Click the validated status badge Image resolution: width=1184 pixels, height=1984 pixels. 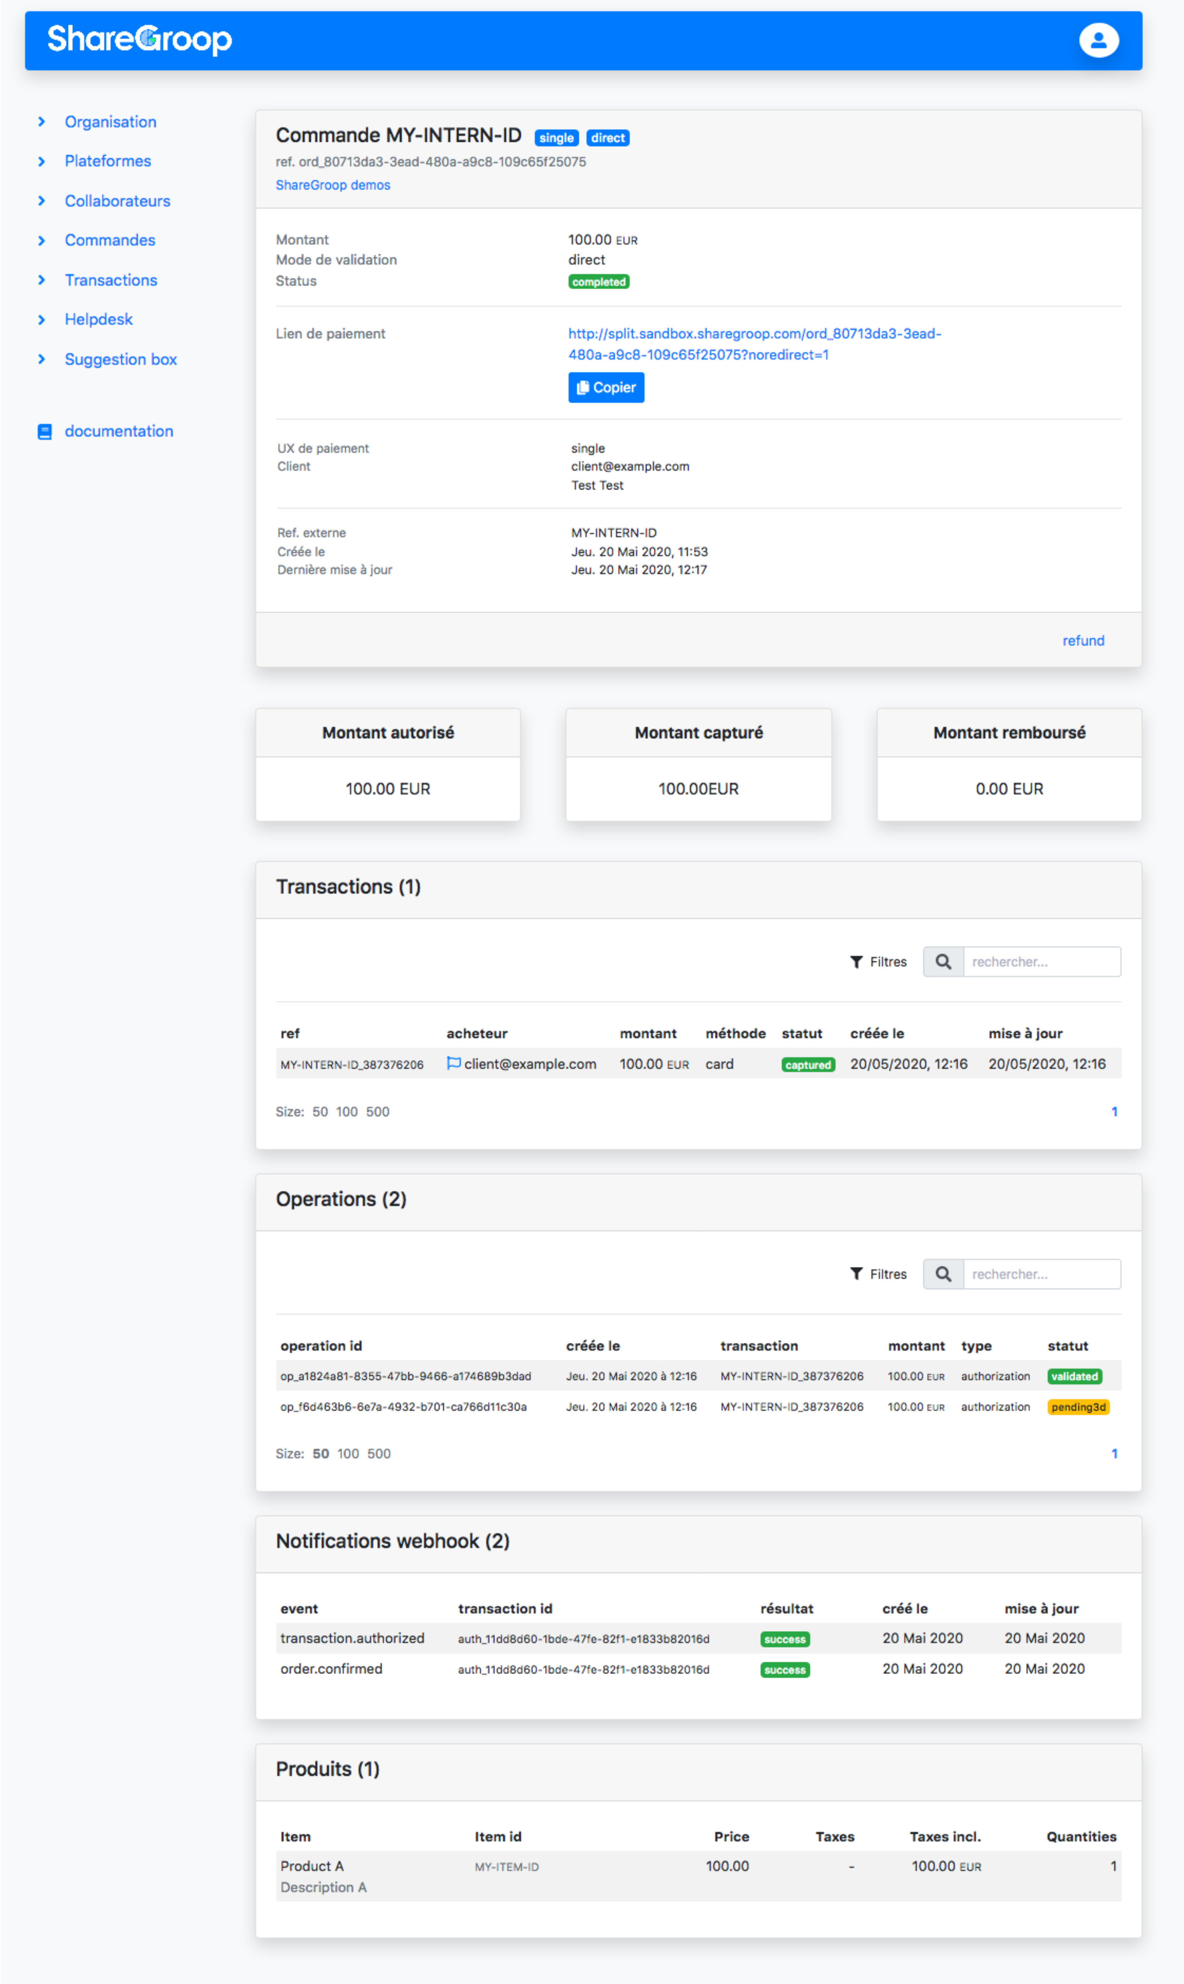pos(1074,1376)
